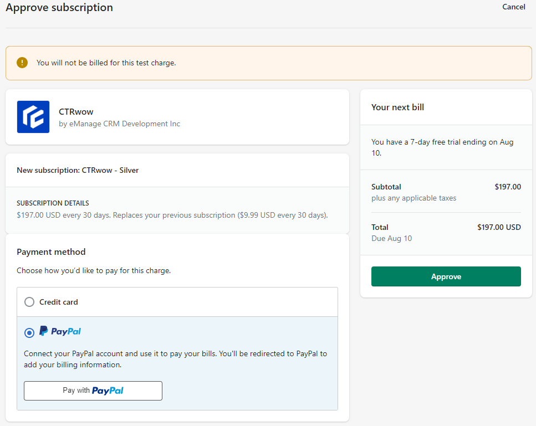Click 'New subscription: CTRwow - Silver' text

click(78, 170)
